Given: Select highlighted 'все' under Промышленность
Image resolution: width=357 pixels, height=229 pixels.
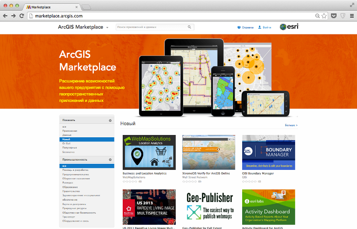Looking at the screenshot, I should (87, 166).
